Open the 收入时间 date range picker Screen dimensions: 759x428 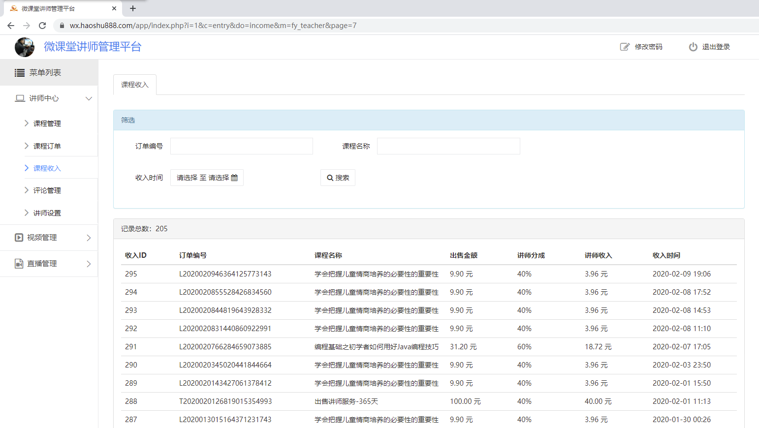pos(207,178)
